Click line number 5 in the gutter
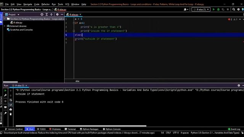 tap(66, 35)
